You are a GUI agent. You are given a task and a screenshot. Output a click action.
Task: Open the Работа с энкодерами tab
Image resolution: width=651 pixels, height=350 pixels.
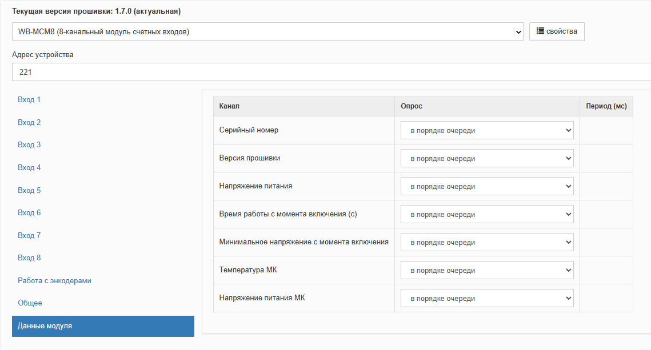tap(54, 281)
